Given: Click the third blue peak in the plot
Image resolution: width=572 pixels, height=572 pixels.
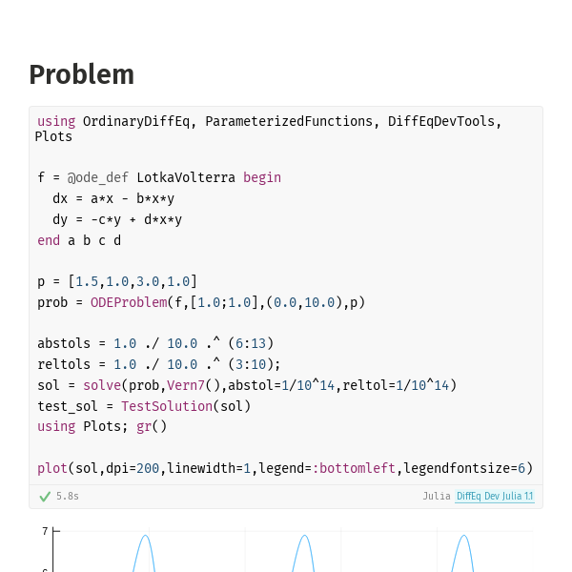Looking at the screenshot, I should (x=463, y=536).
